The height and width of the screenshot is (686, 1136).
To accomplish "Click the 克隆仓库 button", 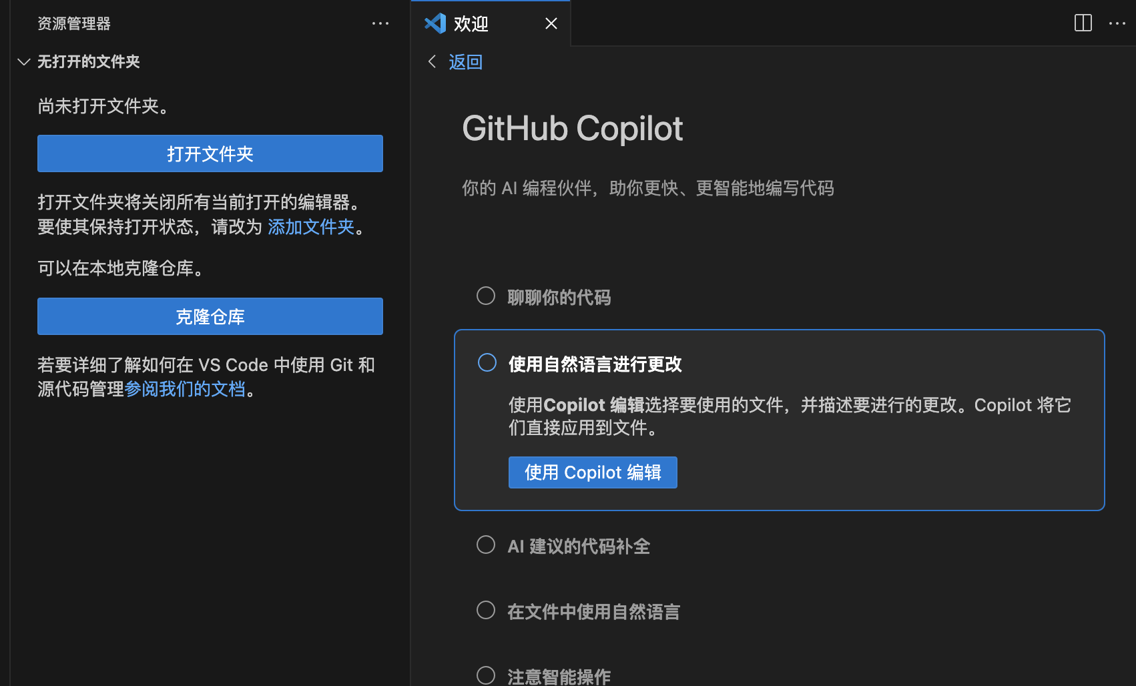I will click(x=210, y=316).
